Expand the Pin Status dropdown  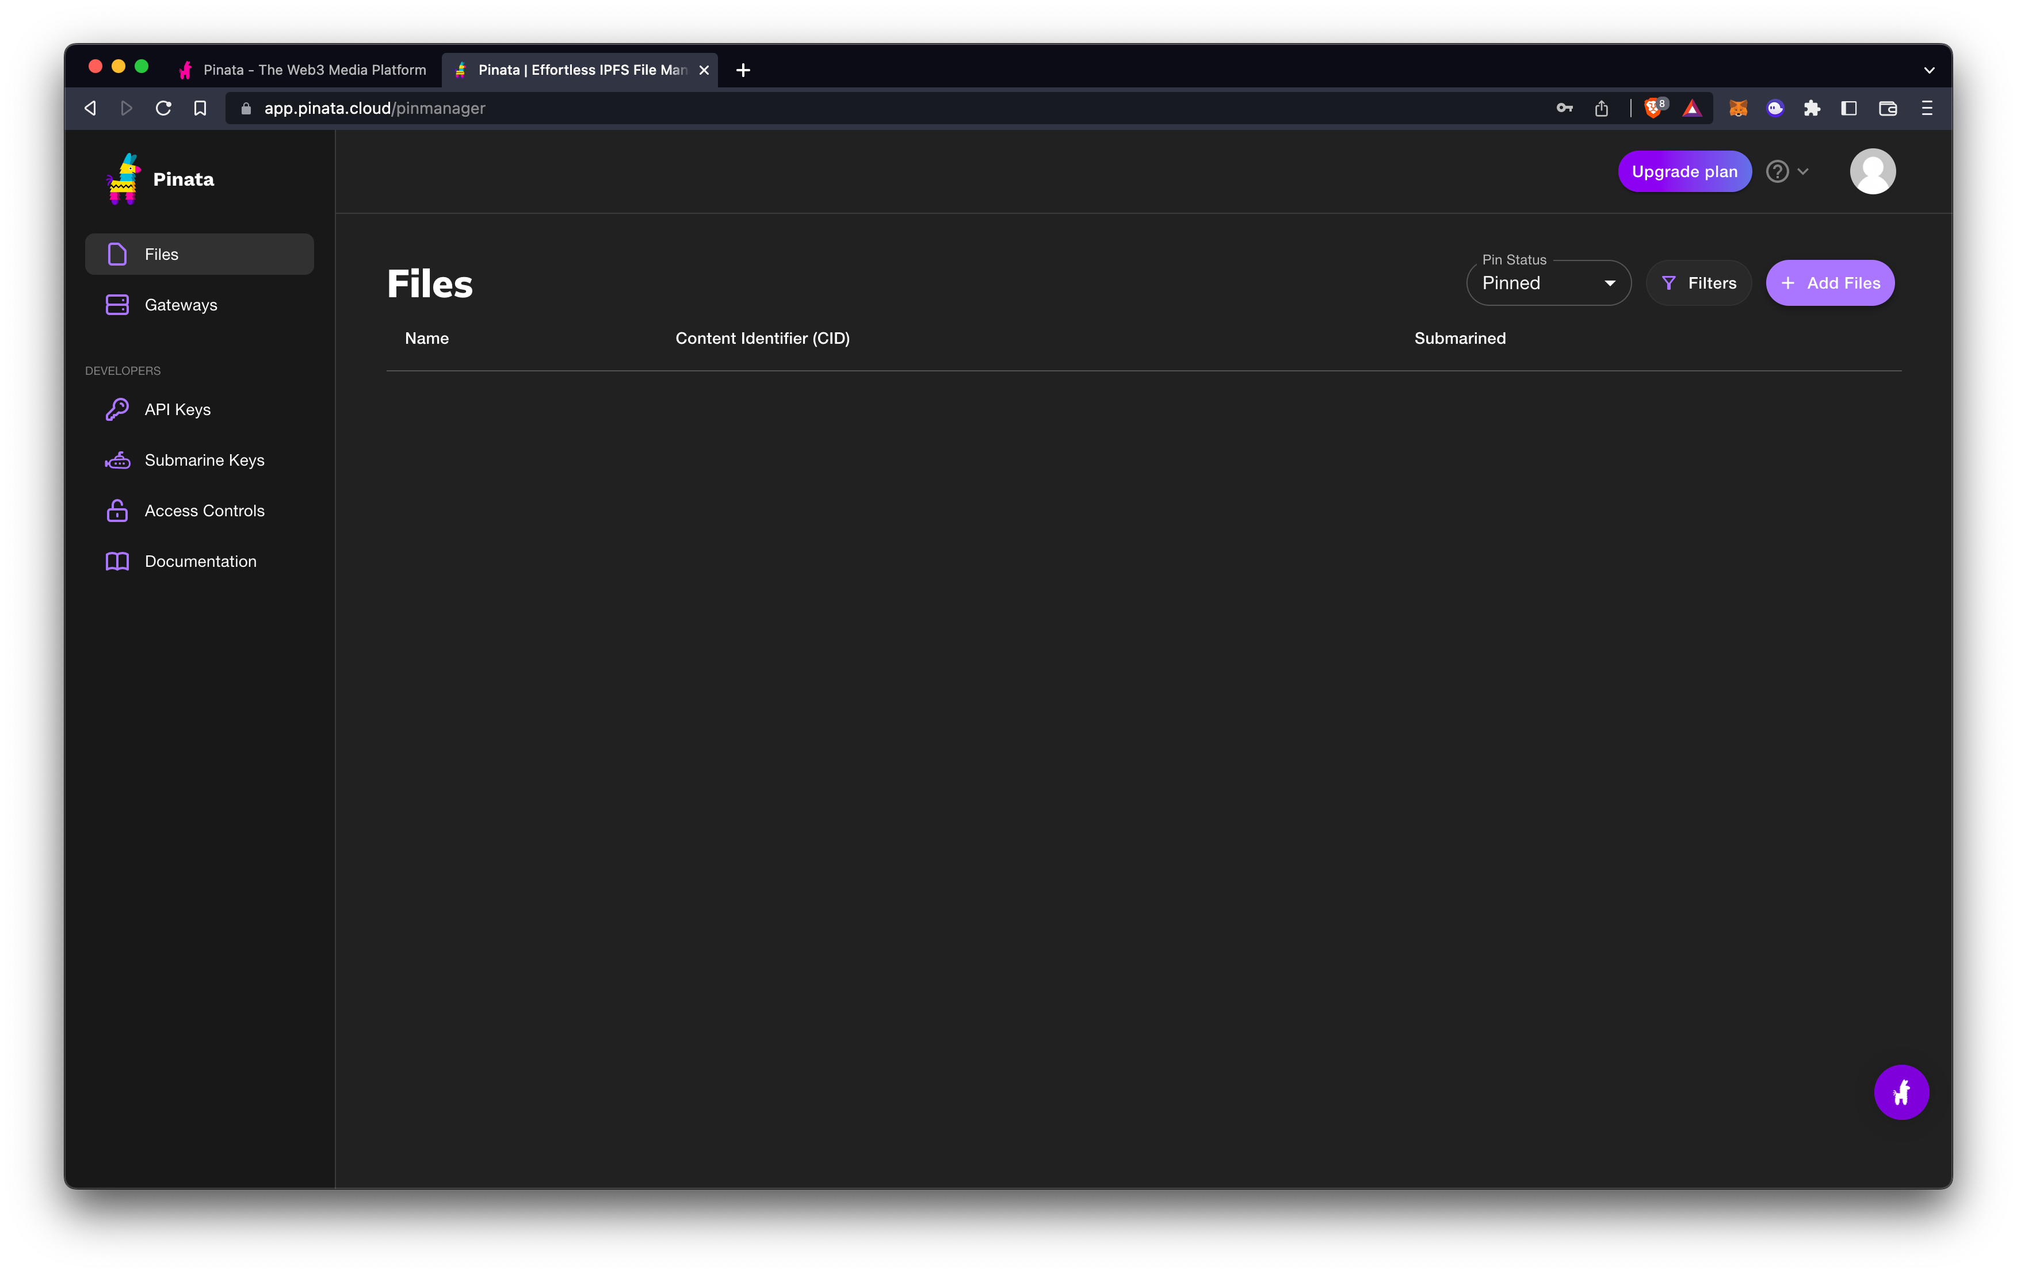(1548, 283)
